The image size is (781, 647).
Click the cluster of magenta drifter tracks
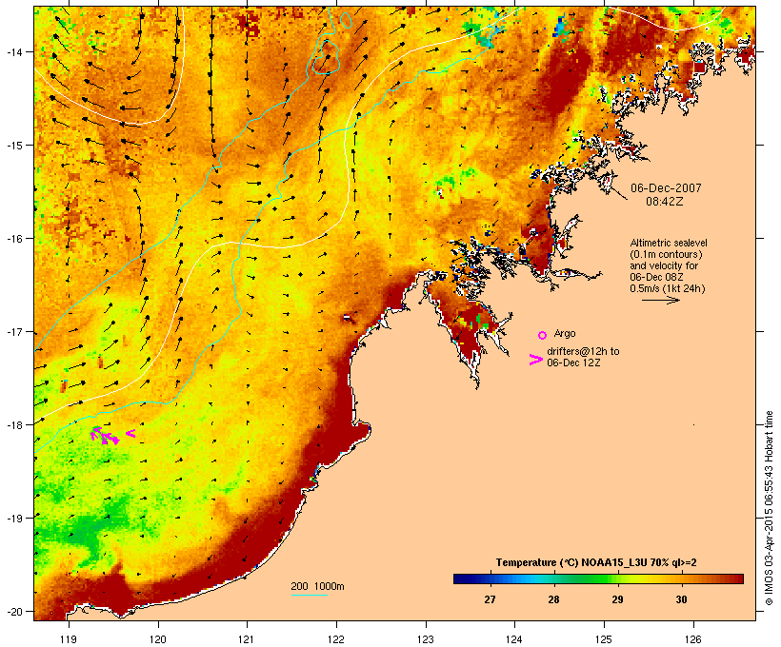click(105, 436)
